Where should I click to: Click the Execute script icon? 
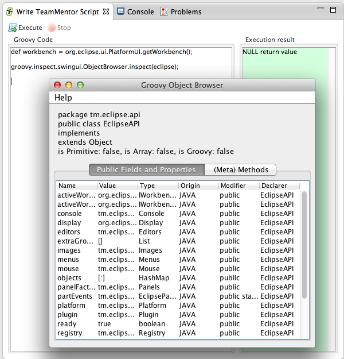(13, 28)
